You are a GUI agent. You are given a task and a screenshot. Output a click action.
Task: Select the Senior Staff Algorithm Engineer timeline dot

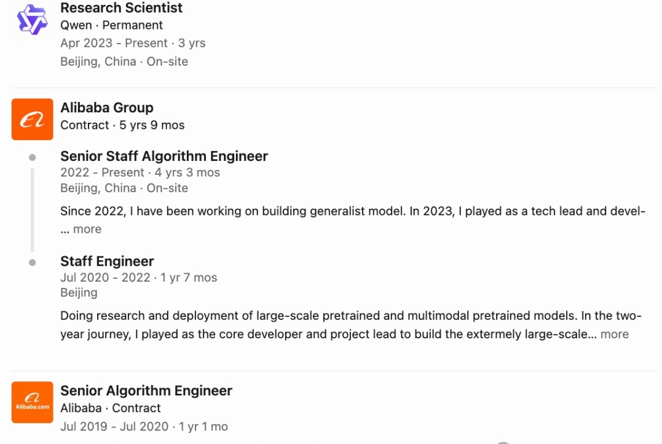pos(32,157)
